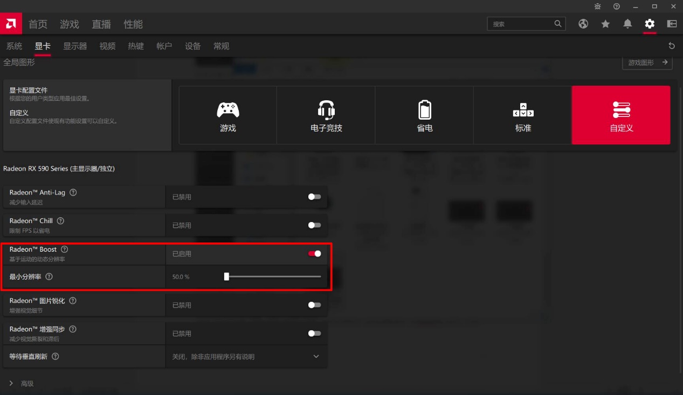Select the 电子竞技 (eSports) headset profile icon
Image resolution: width=683 pixels, height=395 pixels.
click(326, 115)
